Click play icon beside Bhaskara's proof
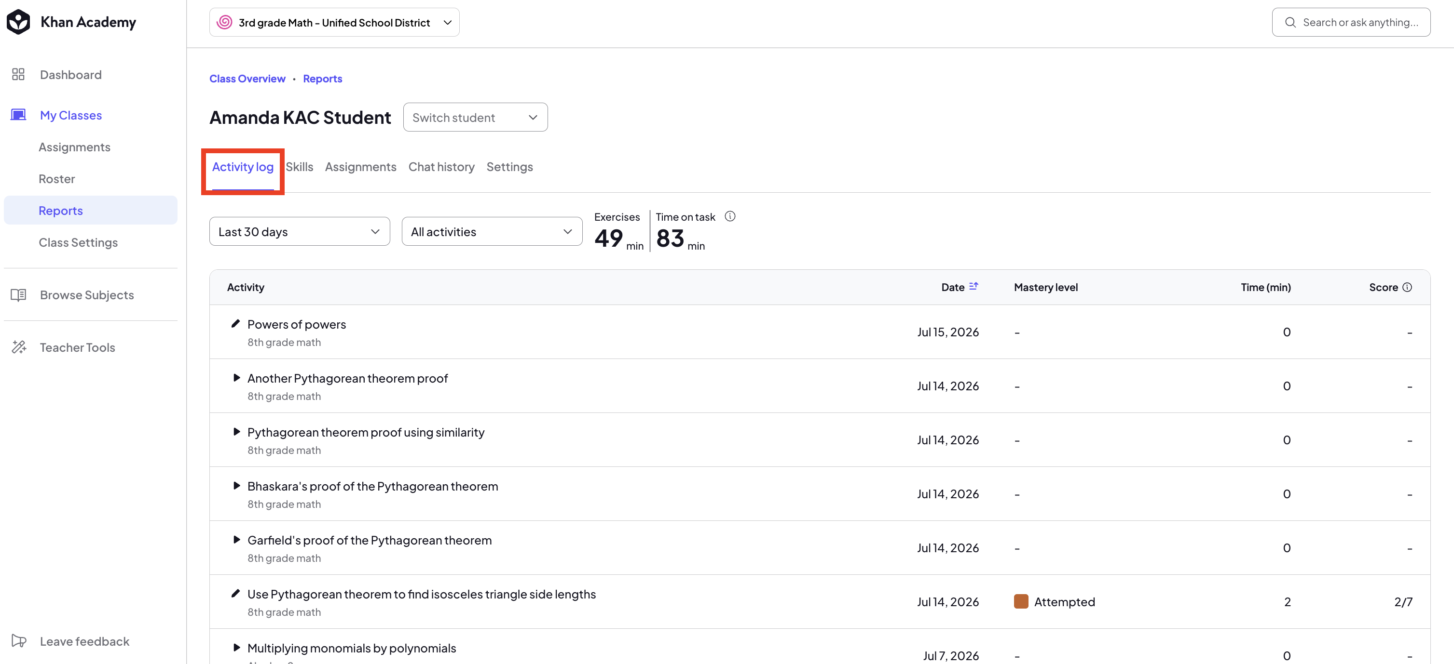The image size is (1454, 664). [236, 486]
